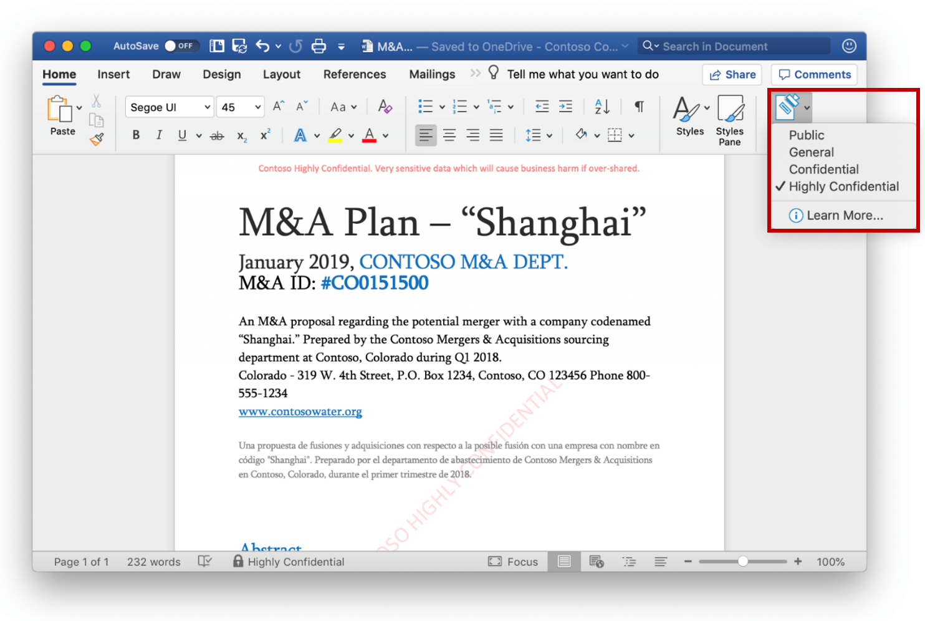Toggle bold formatting
Viewport: 925px width, 621px height.
point(136,135)
